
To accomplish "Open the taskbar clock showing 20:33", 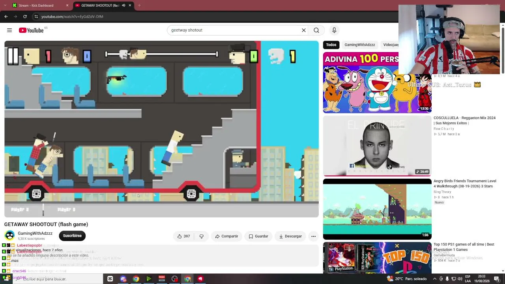I will (x=481, y=279).
